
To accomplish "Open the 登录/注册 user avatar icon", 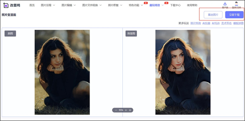I will pyautogui.click(x=236, y=4).
